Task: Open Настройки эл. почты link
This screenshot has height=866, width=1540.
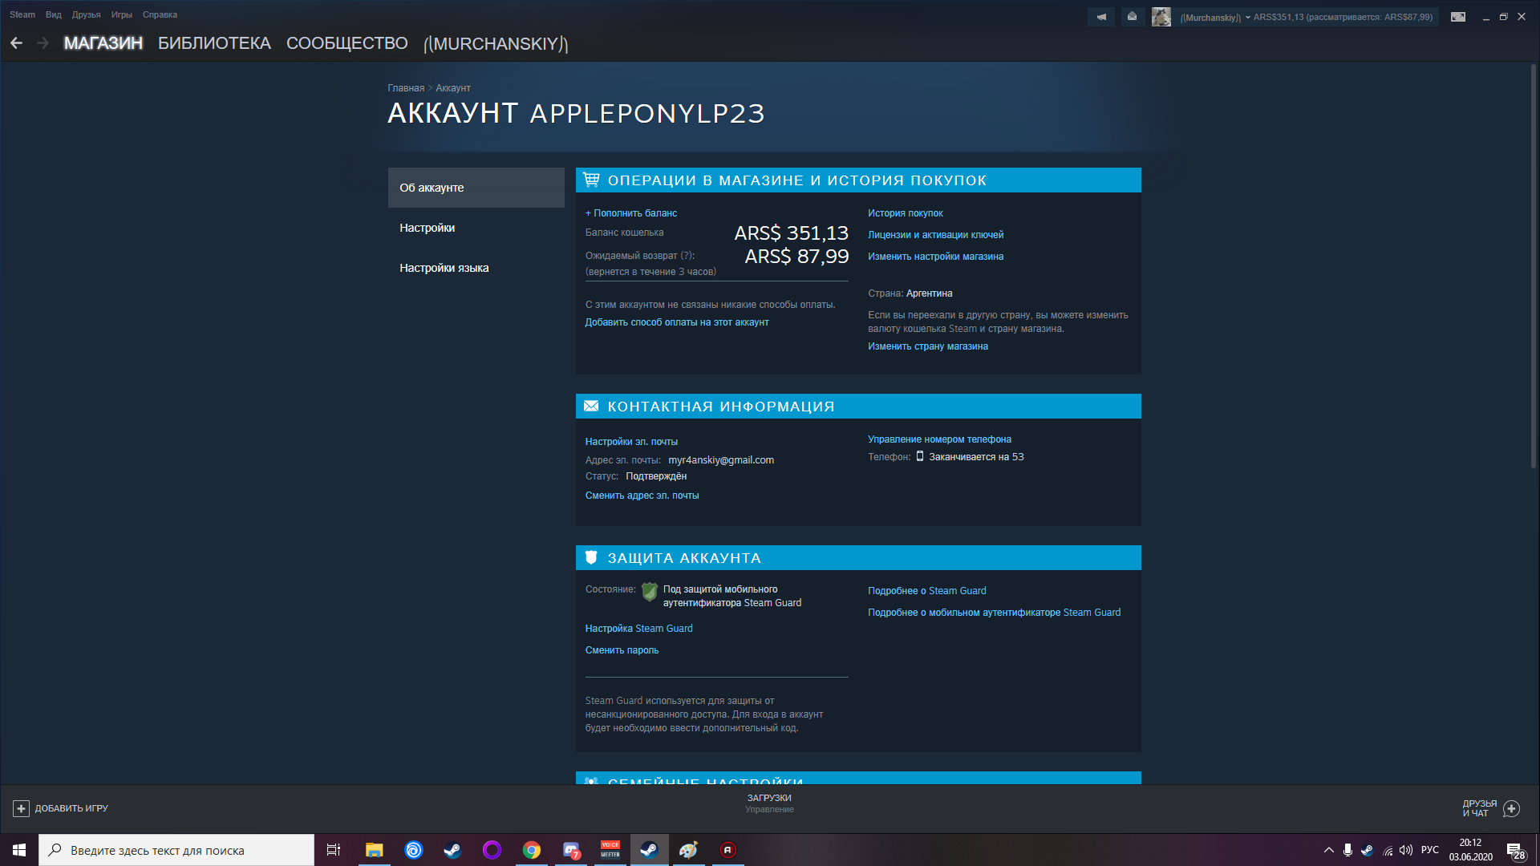Action: point(631,442)
